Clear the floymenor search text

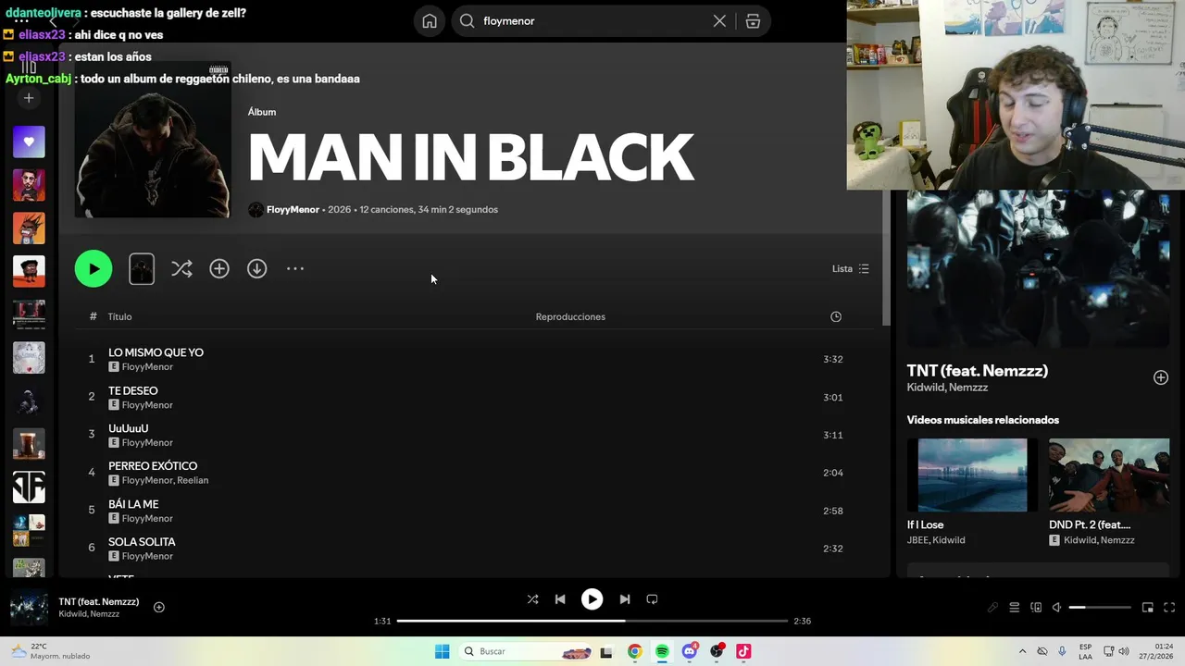[719, 21]
